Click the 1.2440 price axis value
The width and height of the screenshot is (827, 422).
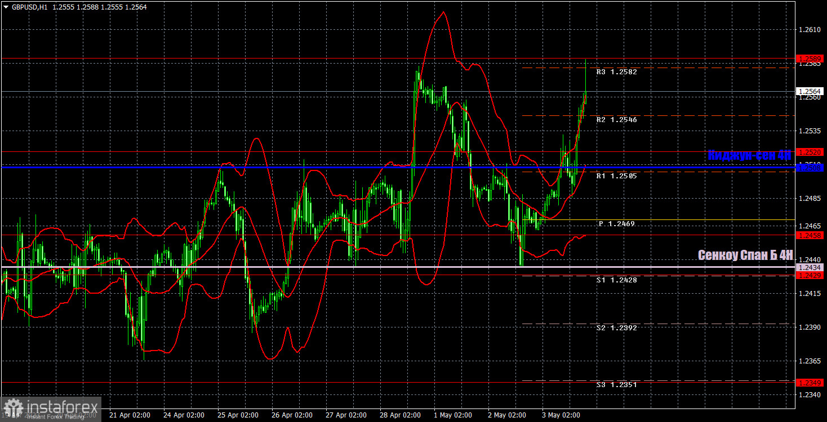click(810, 259)
